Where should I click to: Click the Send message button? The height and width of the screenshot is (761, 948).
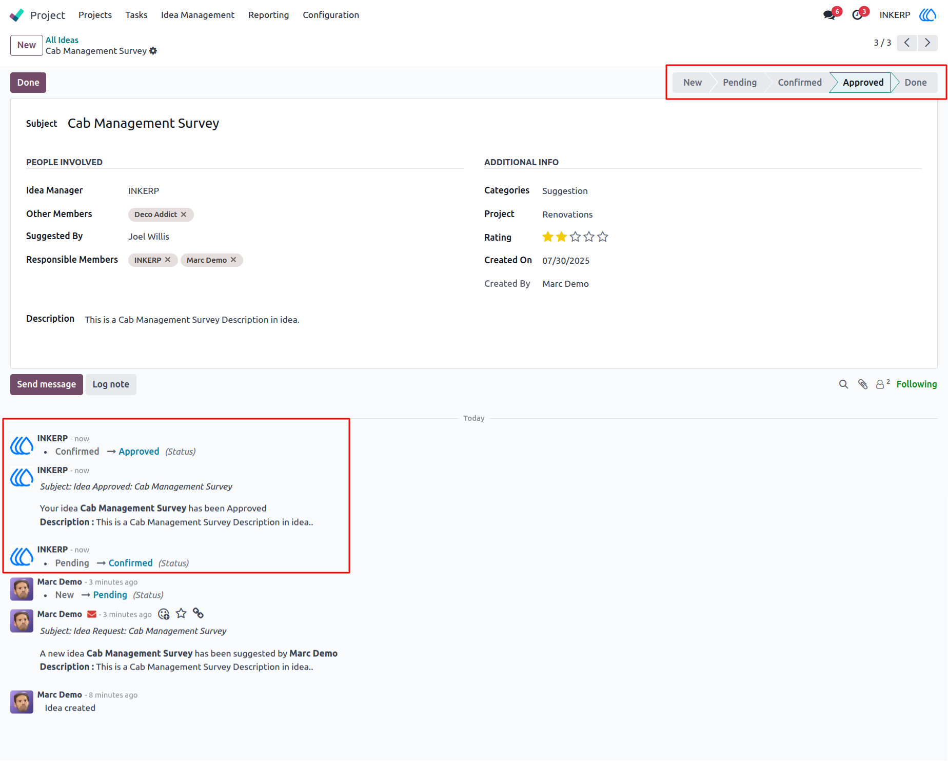47,384
